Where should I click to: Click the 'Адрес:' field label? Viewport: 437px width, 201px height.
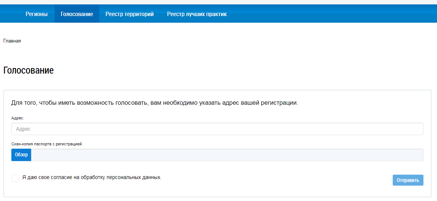18,118
